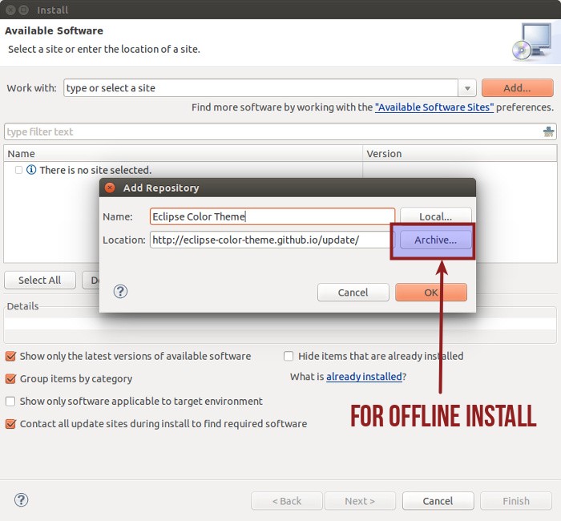Close the Add Repository dialog

[x=110, y=188]
